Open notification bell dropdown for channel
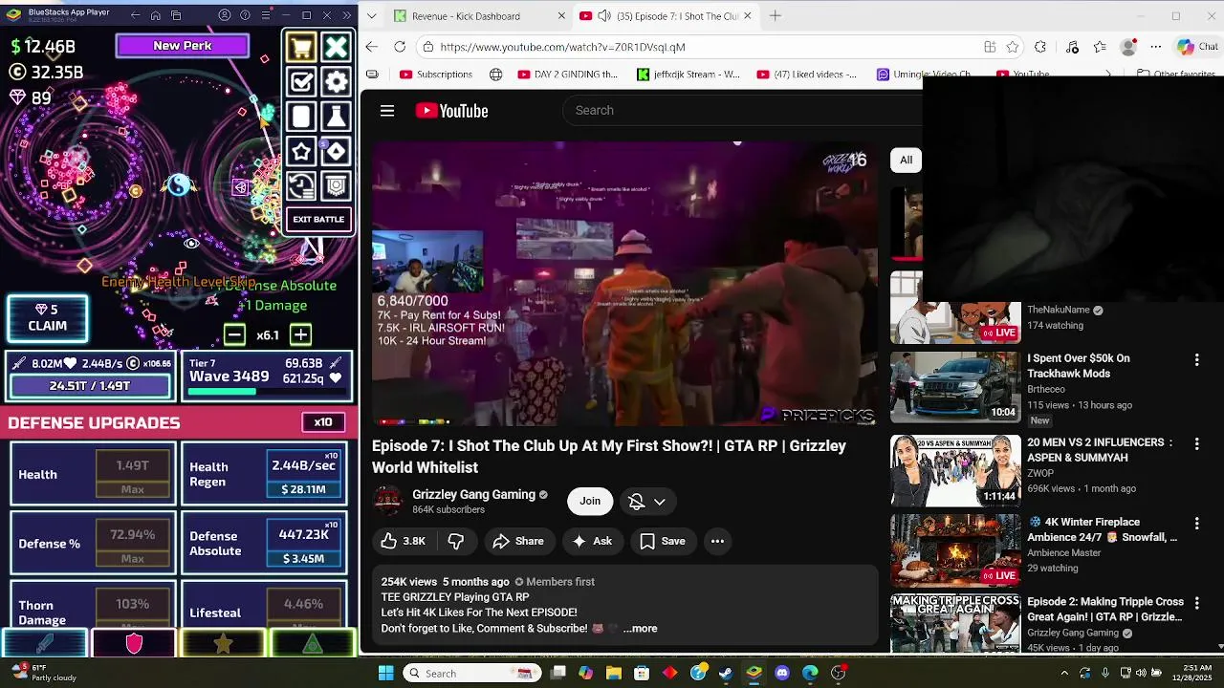Screen dimensions: 1224x688 (x=647, y=501)
